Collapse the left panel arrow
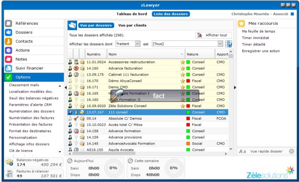 (66, 87)
